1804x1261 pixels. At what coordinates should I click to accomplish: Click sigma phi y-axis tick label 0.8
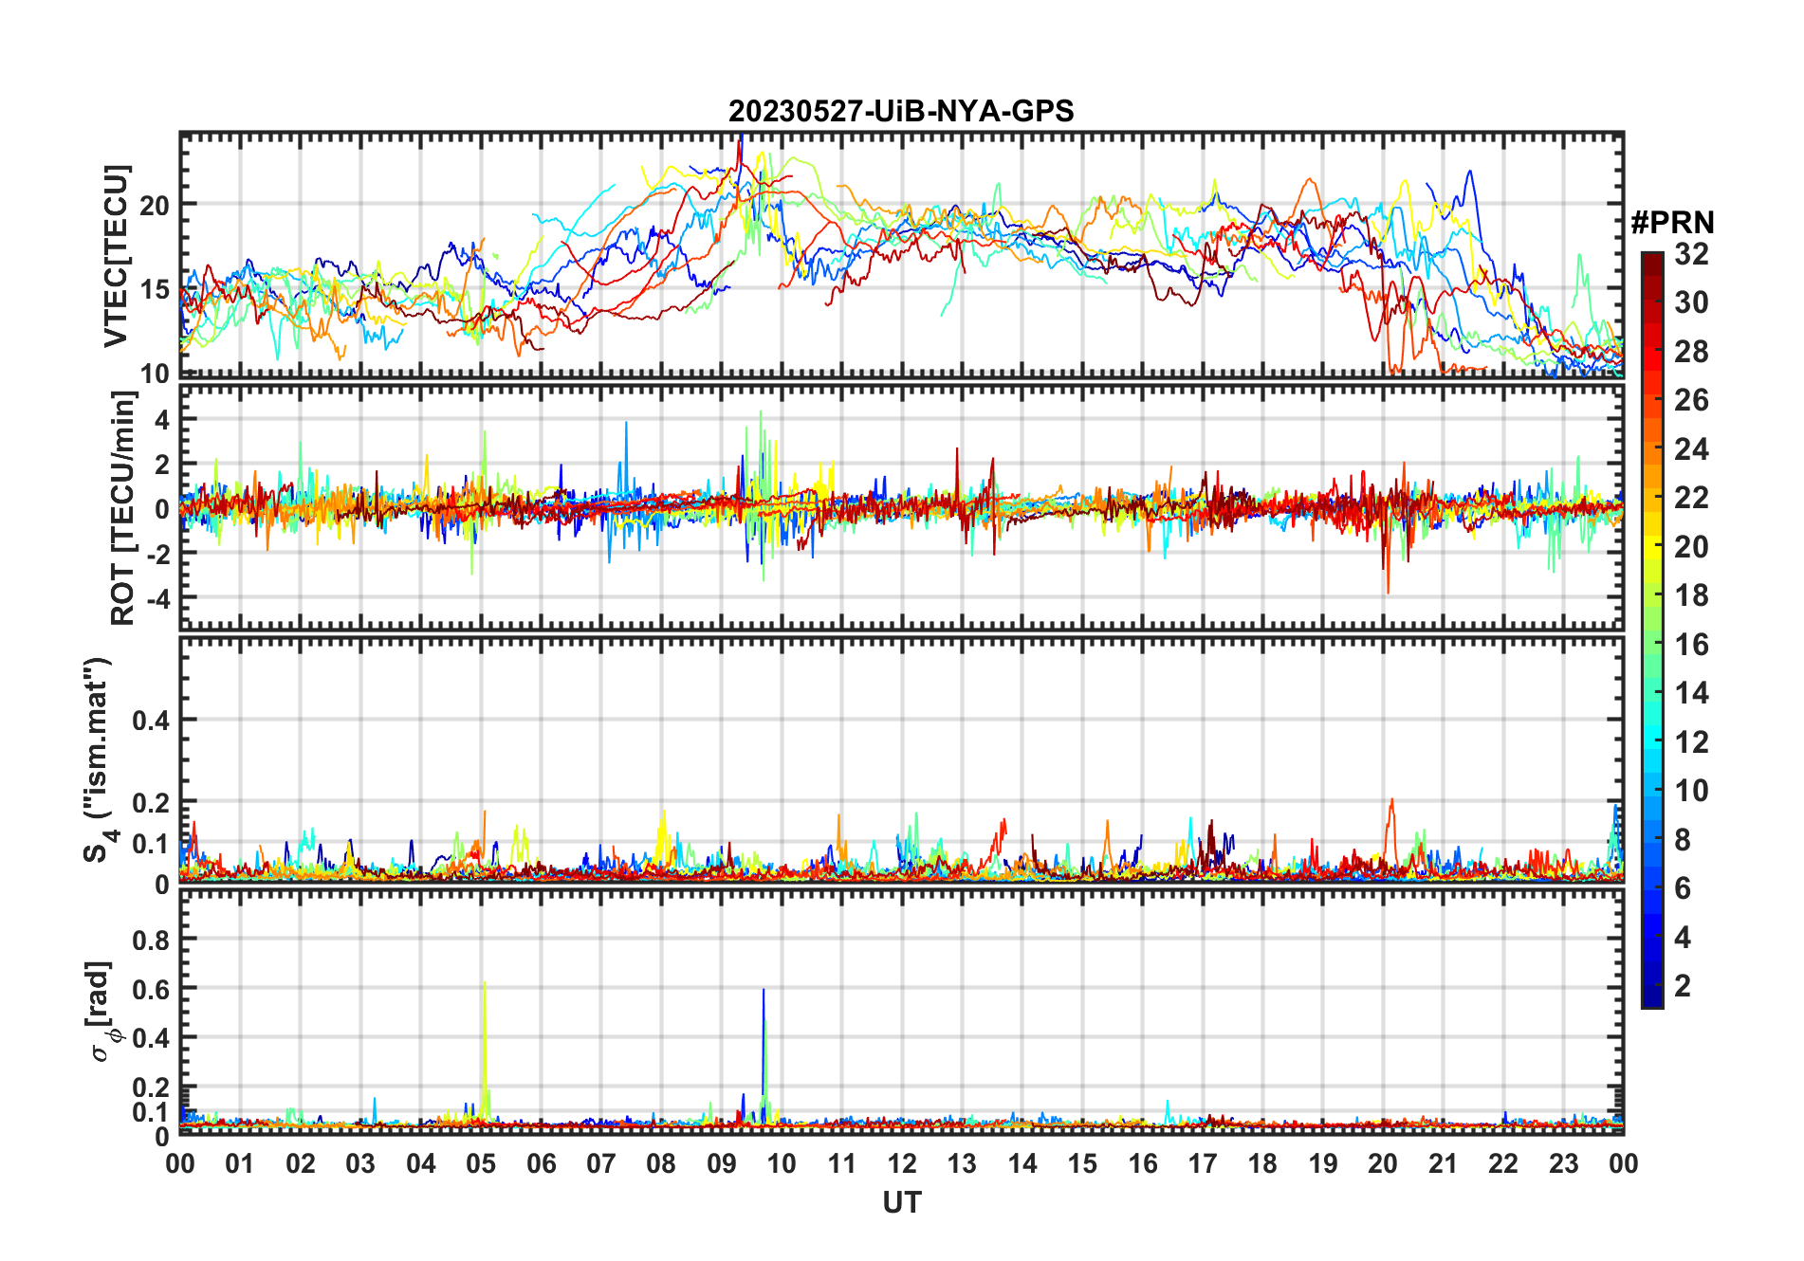pyautogui.click(x=151, y=940)
